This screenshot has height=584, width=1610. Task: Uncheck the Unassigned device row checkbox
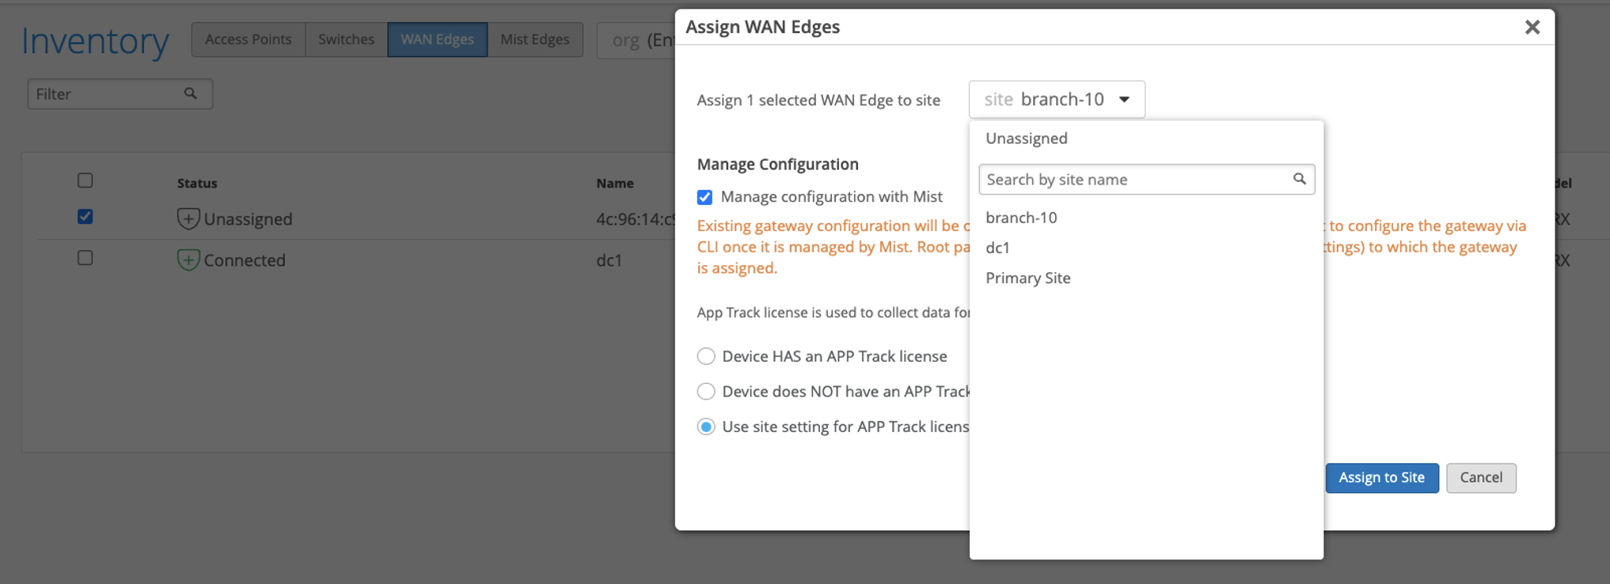coord(85,217)
